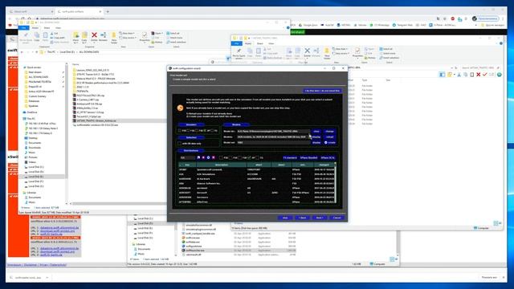This screenshot has height=289, width=514.
Task: Click Rename icon in ALL DOWNLOADS explorer ribbon
Action: click(x=103, y=35)
